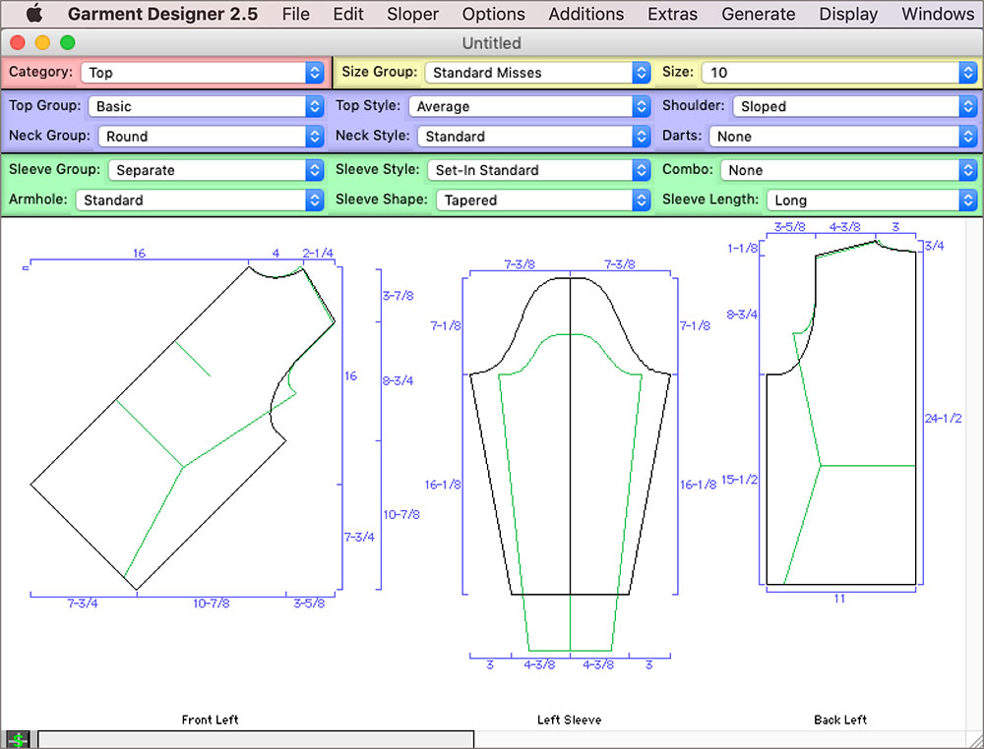Open the Edit menu

point(348,14)
